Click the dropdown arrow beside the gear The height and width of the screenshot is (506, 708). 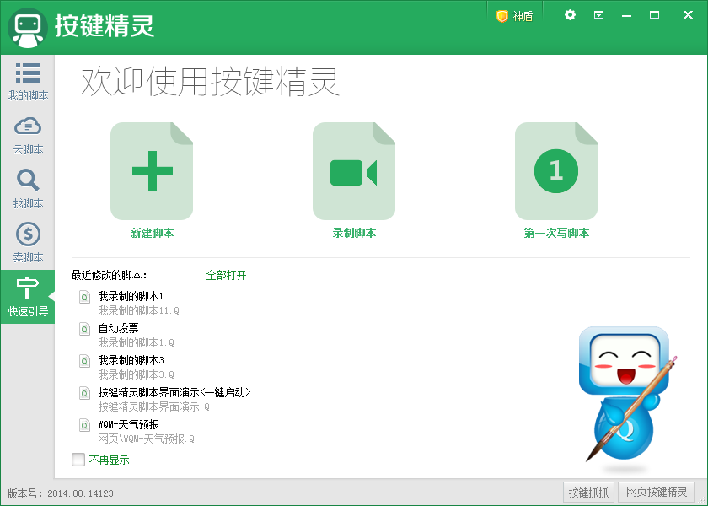click(x=600, y=15)
